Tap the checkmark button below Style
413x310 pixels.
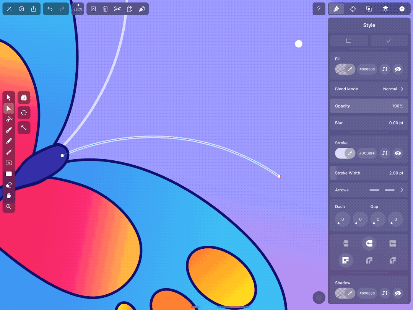pos(389,41)
